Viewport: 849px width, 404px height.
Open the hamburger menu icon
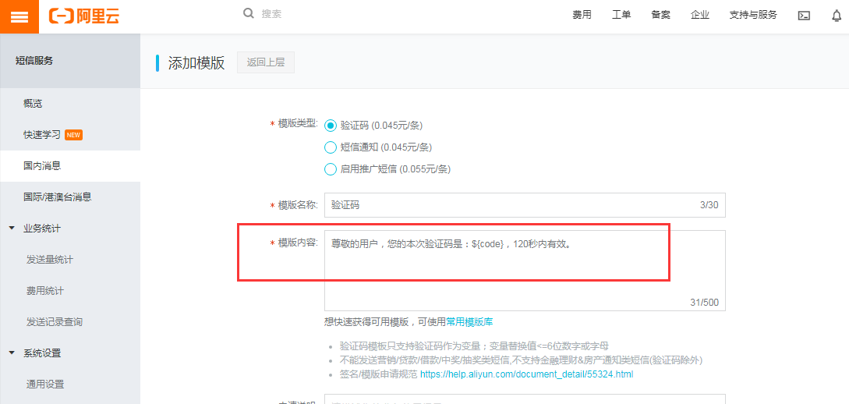(19, 16)
